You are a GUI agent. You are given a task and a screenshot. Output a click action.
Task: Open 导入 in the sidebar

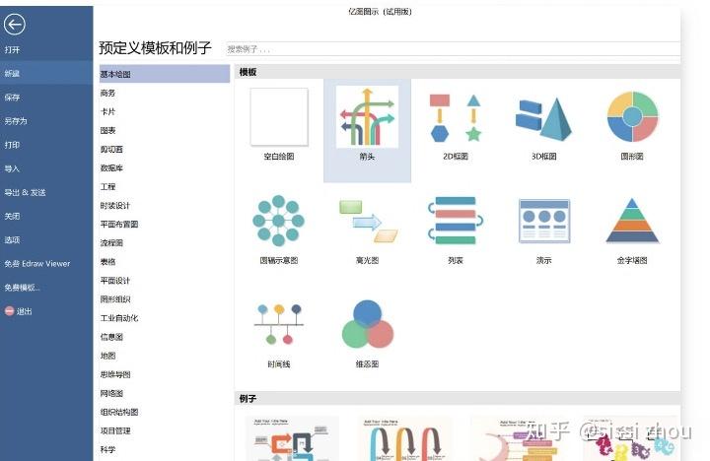tap(12, 168)
